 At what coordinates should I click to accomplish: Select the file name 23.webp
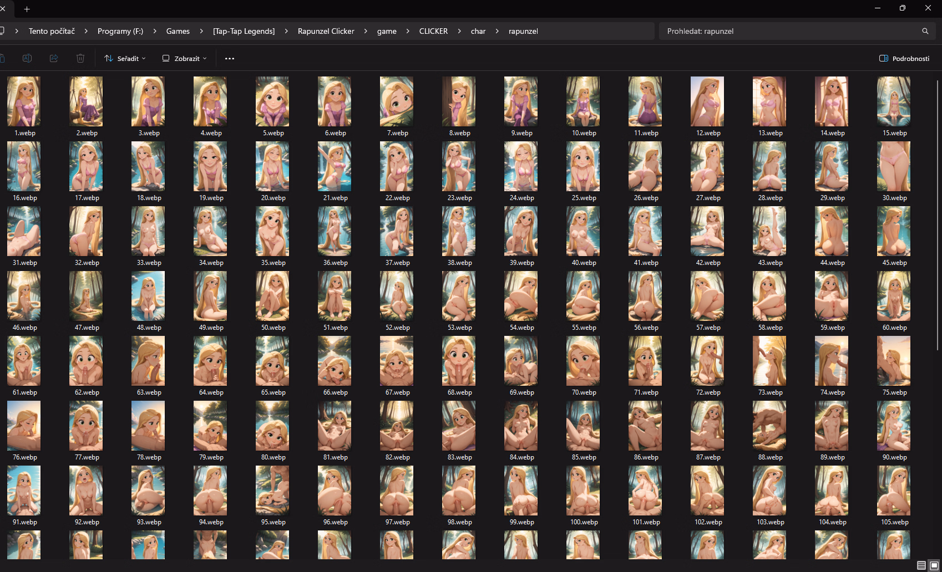pos(460,198)
